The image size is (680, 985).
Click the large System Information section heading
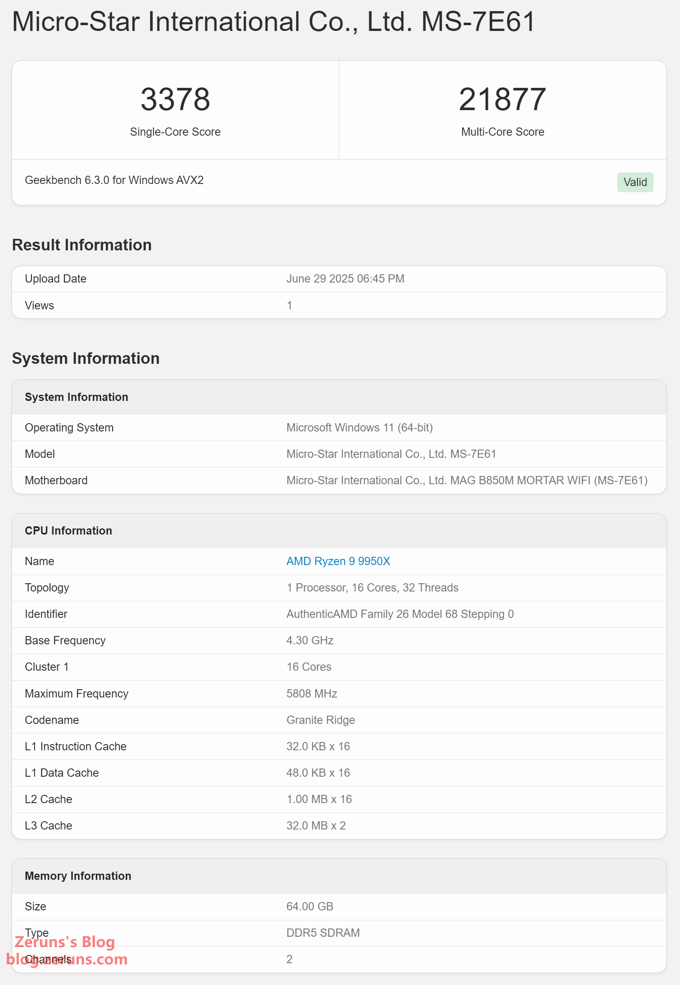(x=86, y=358)
